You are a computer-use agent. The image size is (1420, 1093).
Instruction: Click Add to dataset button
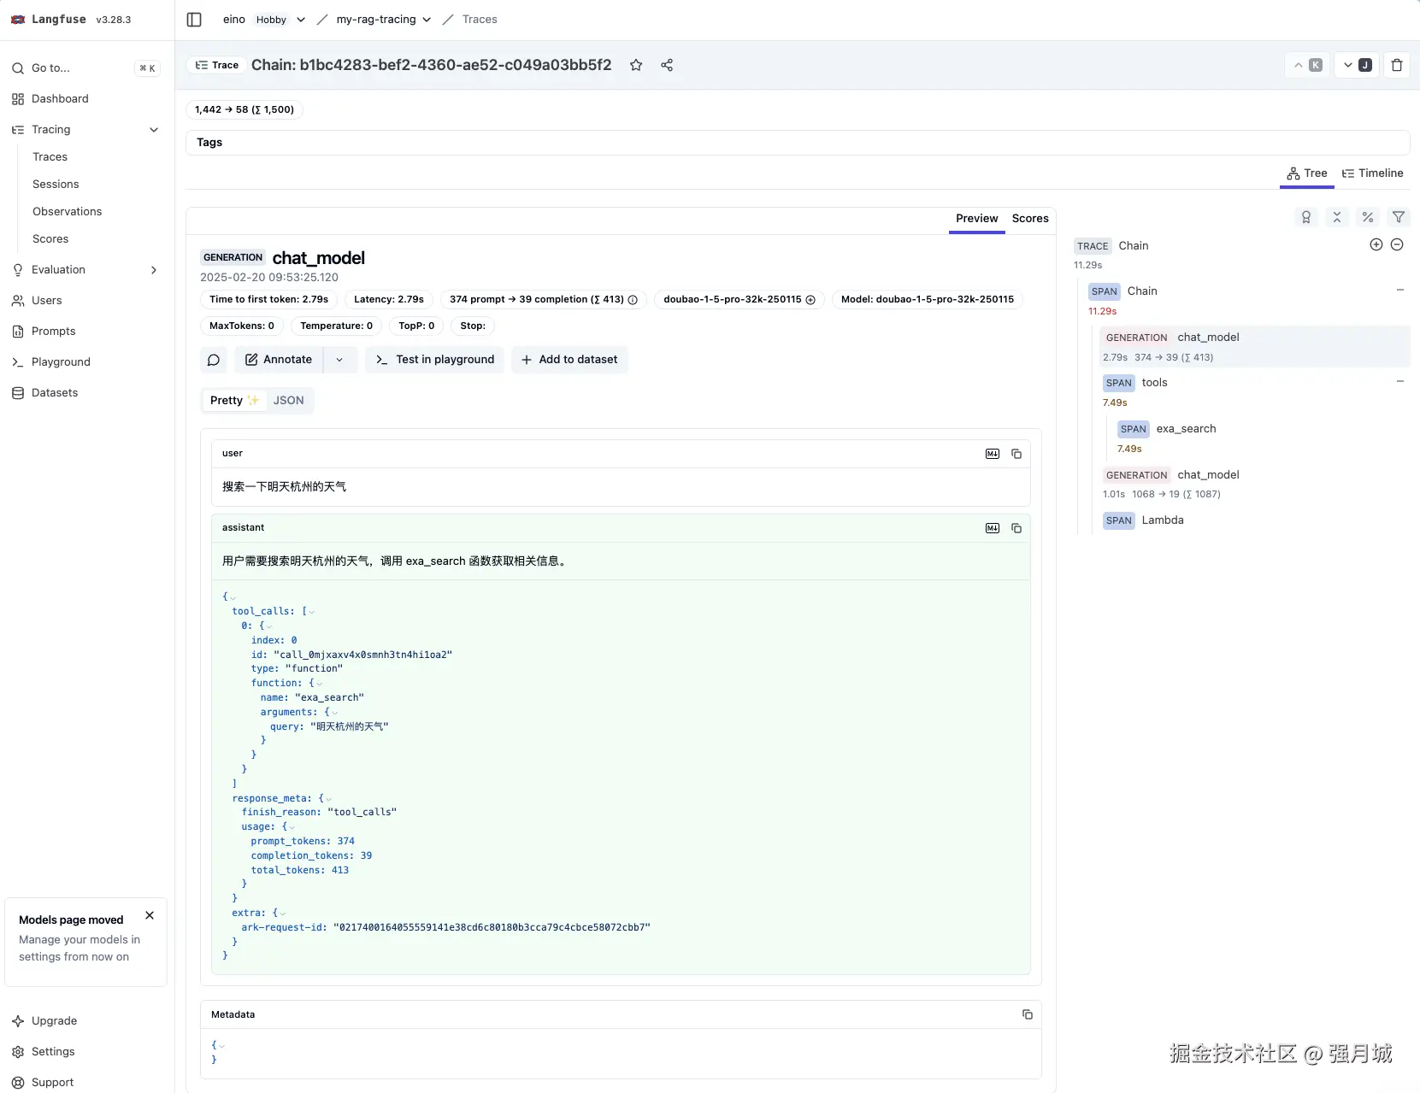point(569,360)
